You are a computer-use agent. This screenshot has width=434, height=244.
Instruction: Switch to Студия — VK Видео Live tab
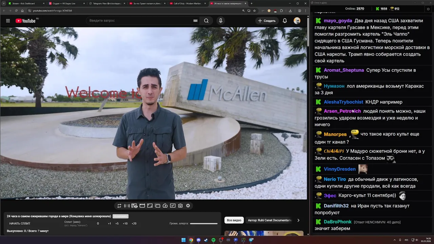click(66, 3)
